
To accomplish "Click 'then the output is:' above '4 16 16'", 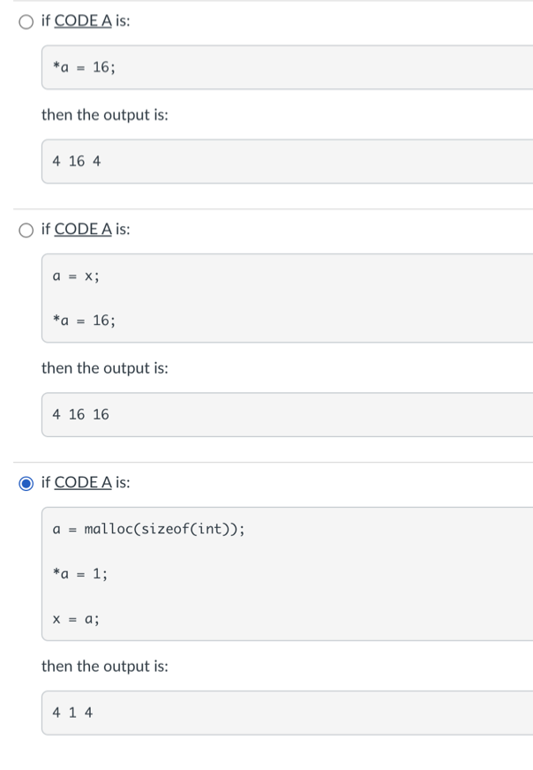I will (x=105, y=368).
